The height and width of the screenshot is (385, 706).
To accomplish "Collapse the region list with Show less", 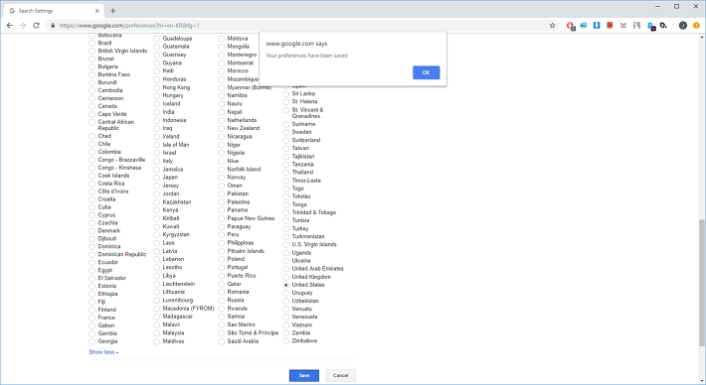I will [x=103, y=352].
